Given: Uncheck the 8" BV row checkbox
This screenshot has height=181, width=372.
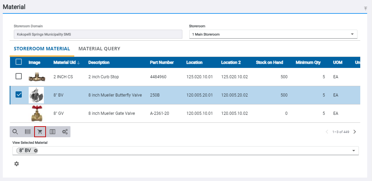Looking at the screenshot, I should (19, 95).
